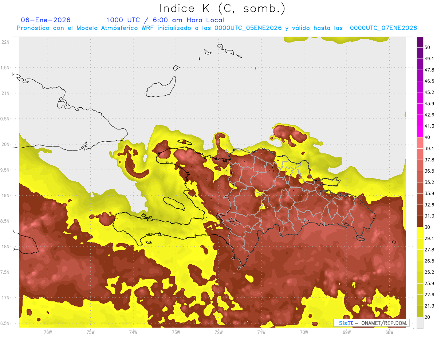Click the gray swatch below the 20 label
Screen dimensions: 437x337
point(420,323)
